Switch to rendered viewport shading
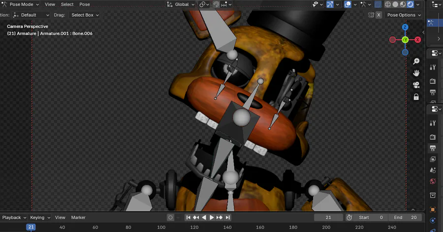 410,4
